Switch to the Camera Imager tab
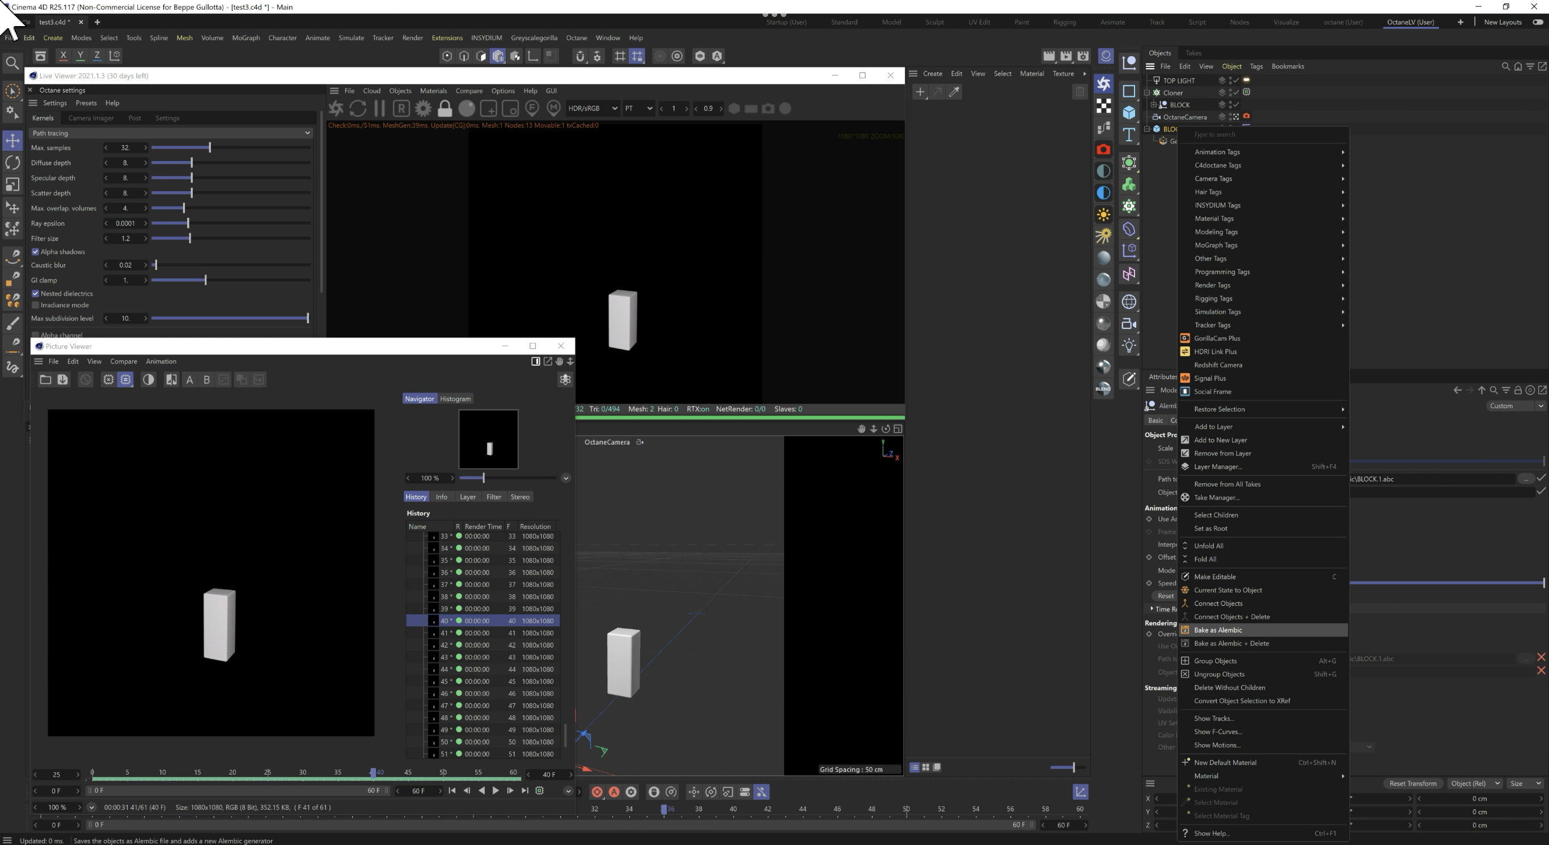Image resolution: width=1549 pixels, height=845 pixels. coord(91,118)
